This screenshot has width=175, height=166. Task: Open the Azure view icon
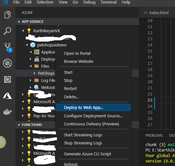(7, 96)
